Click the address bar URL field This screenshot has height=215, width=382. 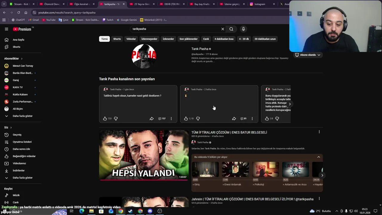161,13
